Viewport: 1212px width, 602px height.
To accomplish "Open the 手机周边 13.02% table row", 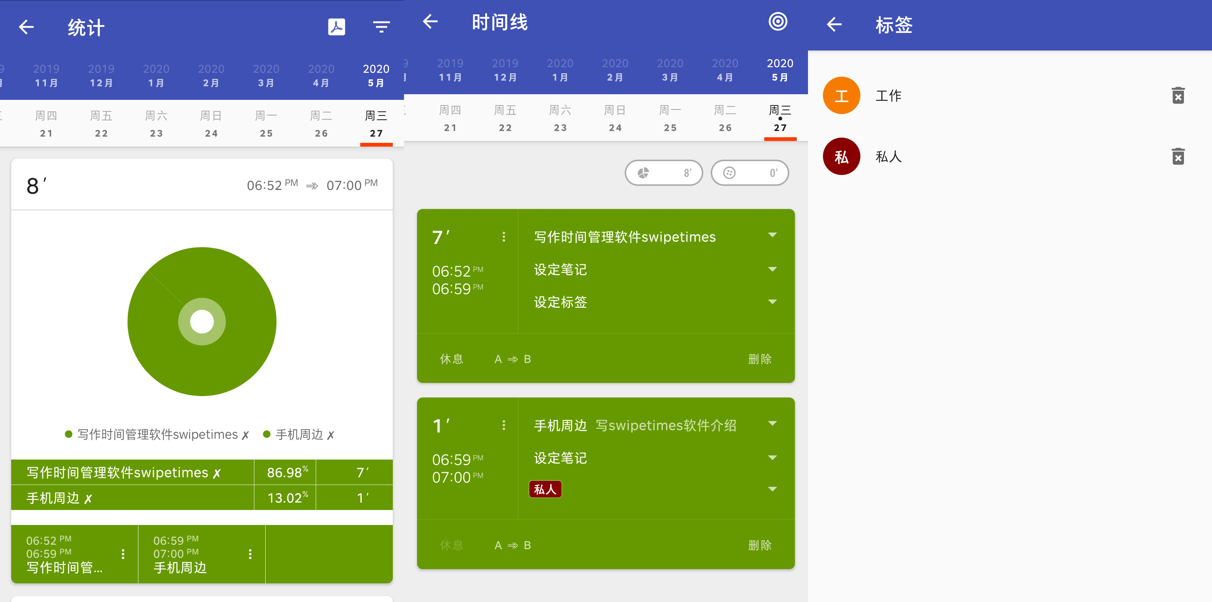I will coord(202,498).
